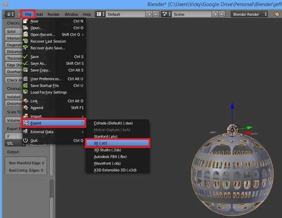This screenshot has height=218, width=282.
Task: Click the Volume scale button
Action: 13,120
